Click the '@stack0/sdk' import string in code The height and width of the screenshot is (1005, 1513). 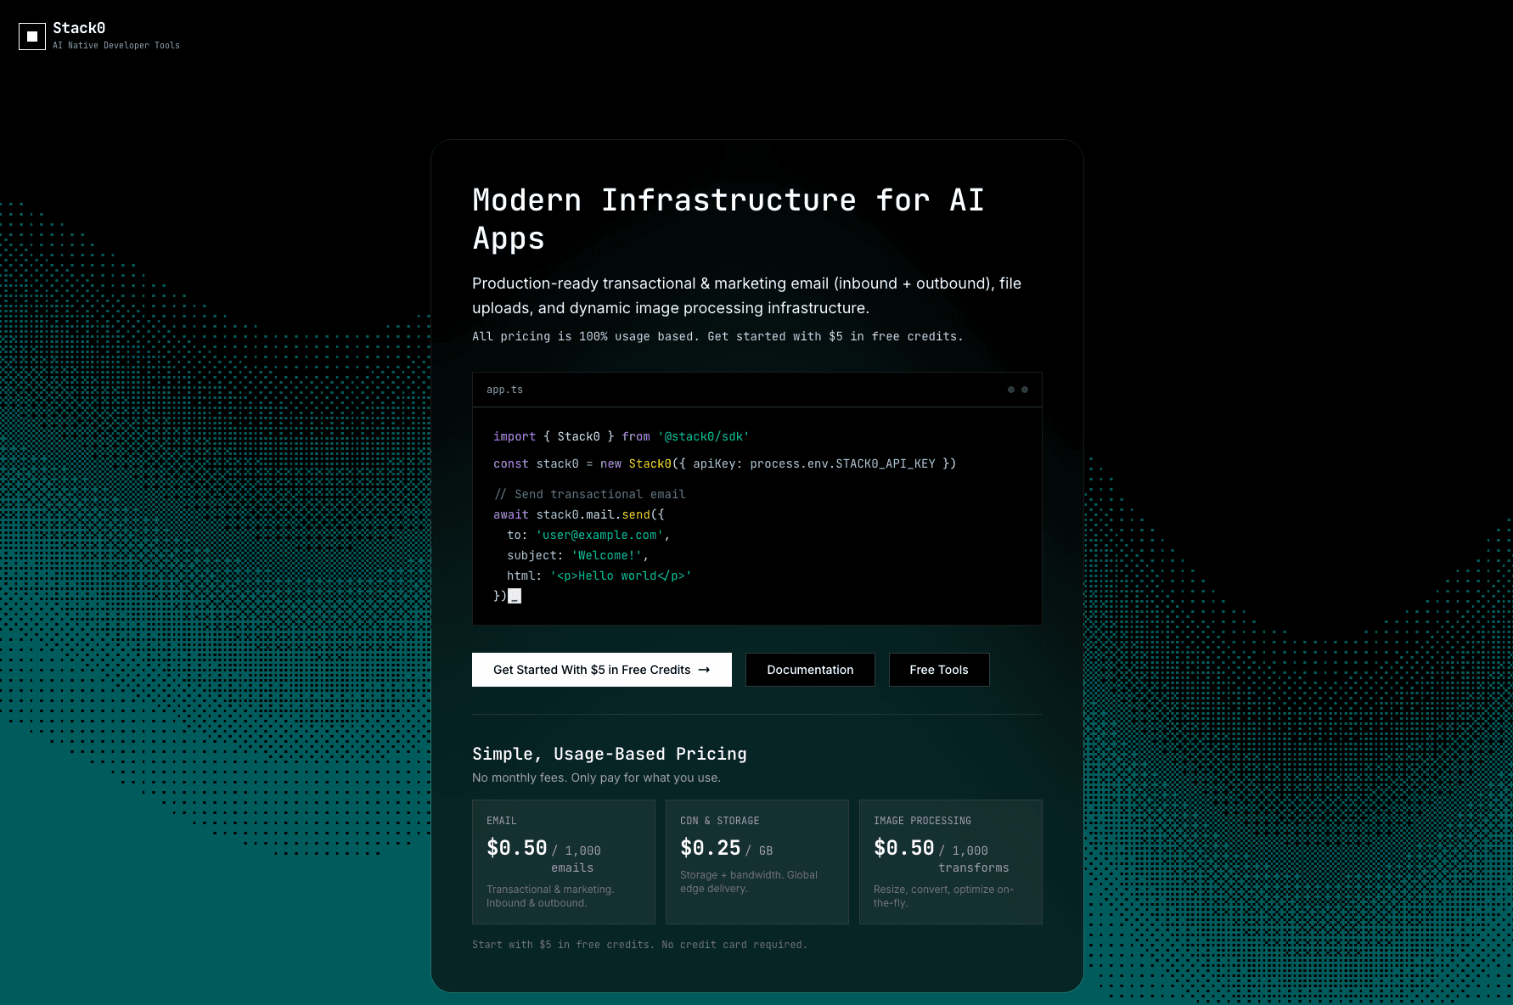[703, 436]
